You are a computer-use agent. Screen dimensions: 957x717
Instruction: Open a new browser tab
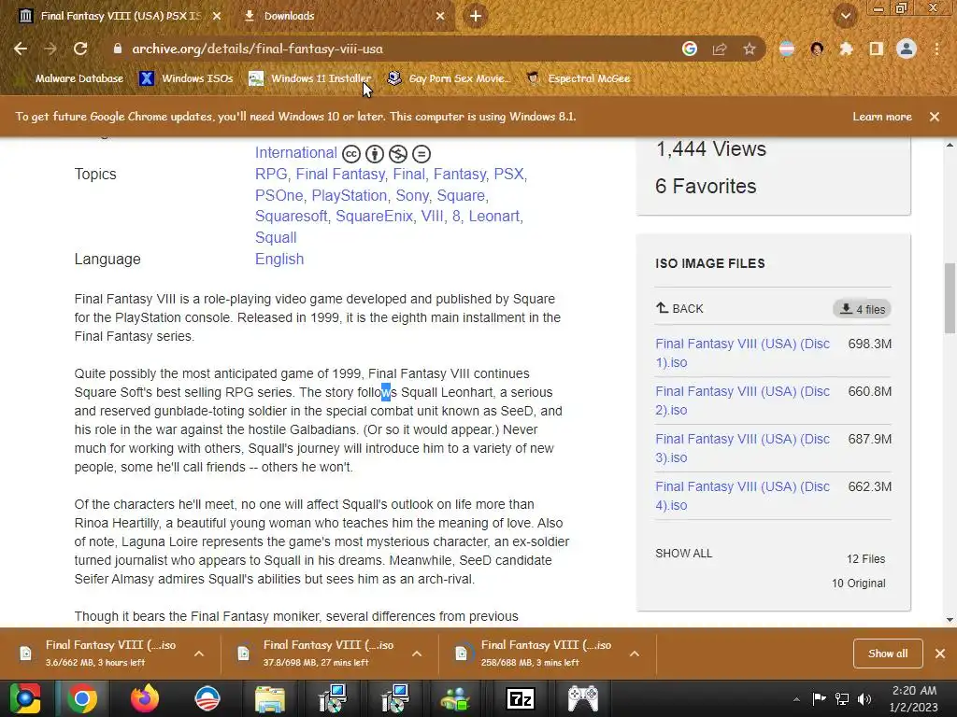476,16
